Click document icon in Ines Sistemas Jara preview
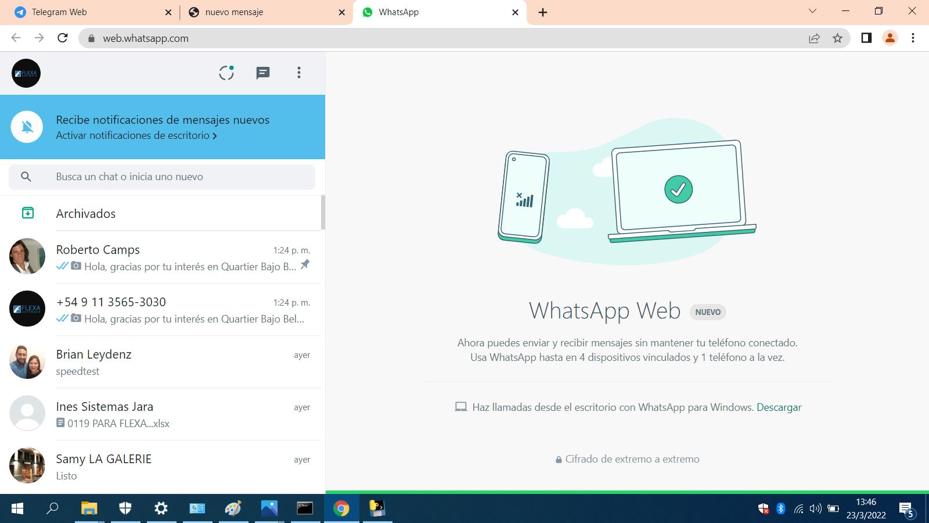 [x=60, y=423]
